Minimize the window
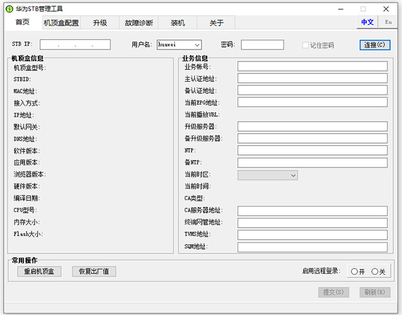Screen dimensions: 402x315 pyautogui.click(x=340, y=9)
